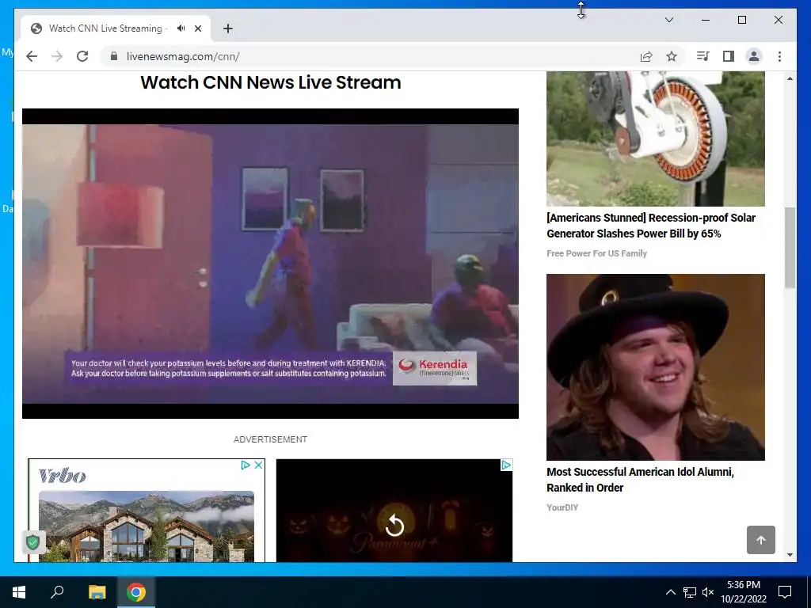
Task: Open the Windows Start menu
Action: pyautogui.click(x=19, y=592)
